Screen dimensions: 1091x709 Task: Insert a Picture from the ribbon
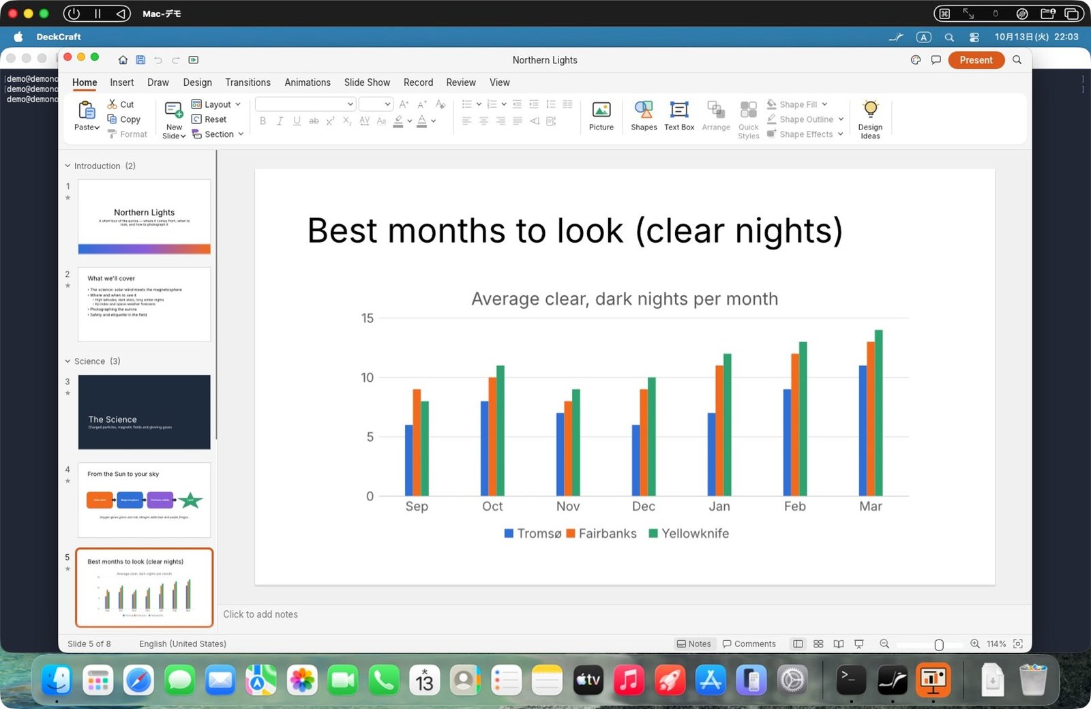pos(601,116)
